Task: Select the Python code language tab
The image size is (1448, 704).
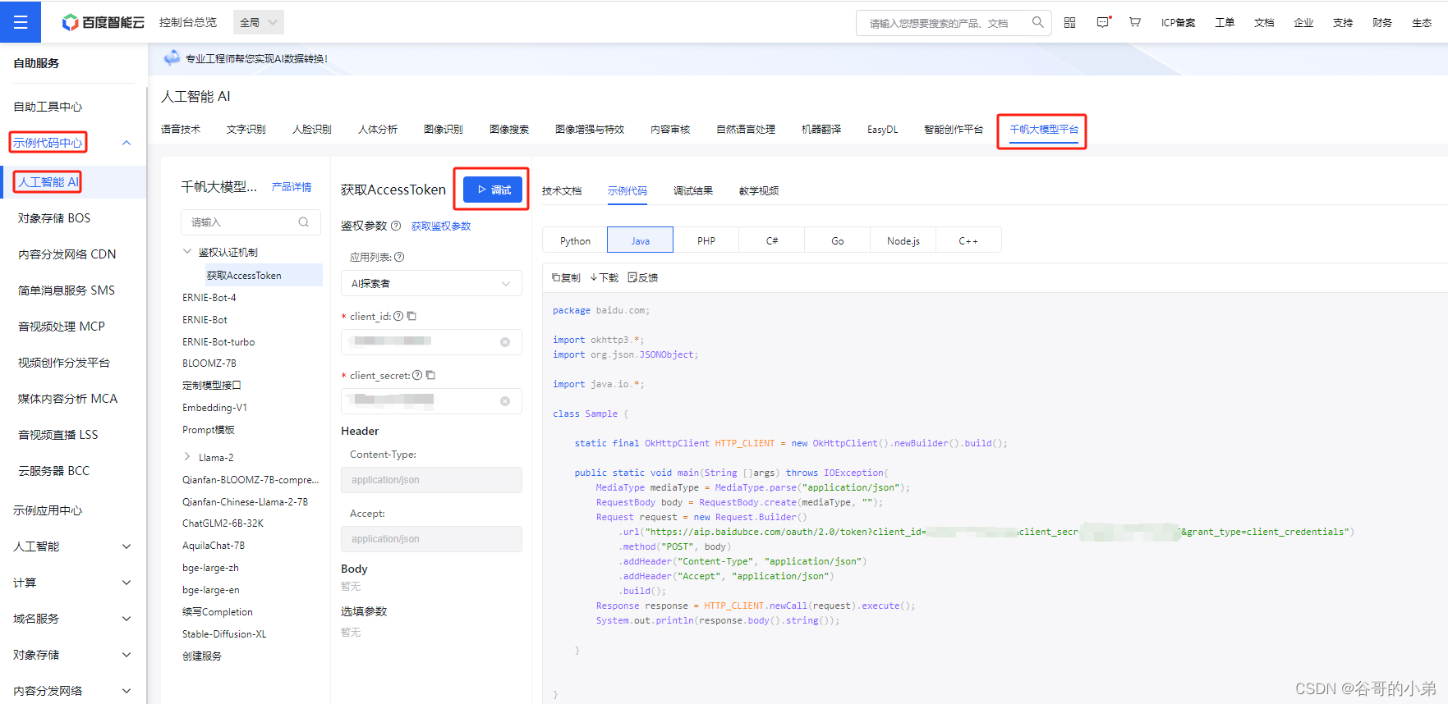Action: 575,240
